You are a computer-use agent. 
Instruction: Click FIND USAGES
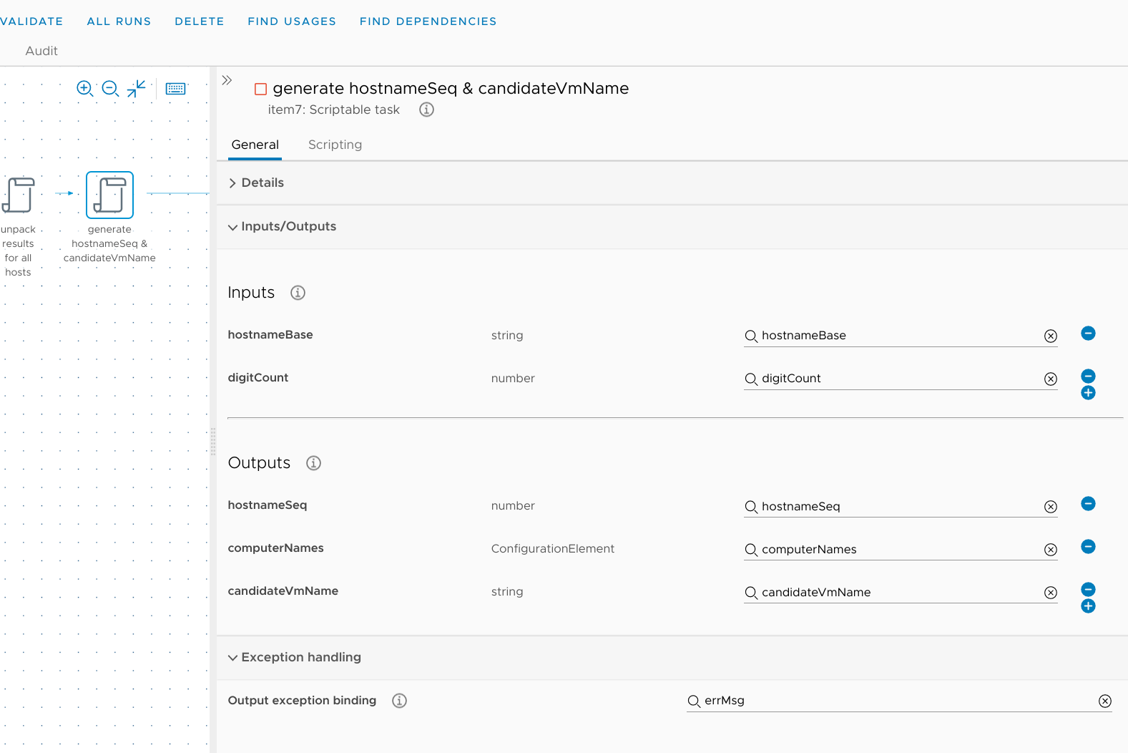292,21
